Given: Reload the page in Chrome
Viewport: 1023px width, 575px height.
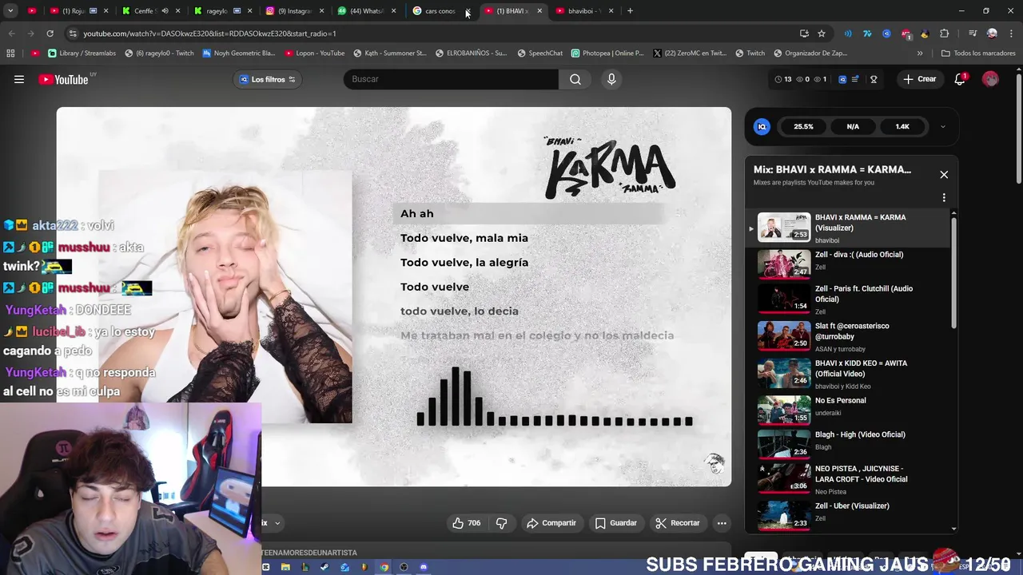Looking at the screenshot, I should coord(50,34).
